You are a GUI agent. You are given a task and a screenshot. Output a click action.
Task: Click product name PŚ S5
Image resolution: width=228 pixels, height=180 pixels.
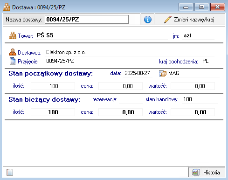tap(45, 35)
